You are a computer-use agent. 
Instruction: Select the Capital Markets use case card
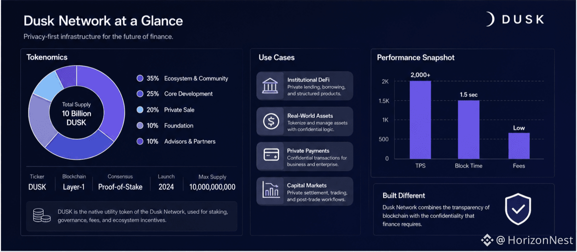click(305, 191)
